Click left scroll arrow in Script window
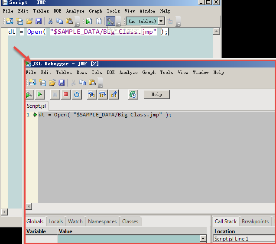This screenshot has width=276, height=244. (4, 212)
